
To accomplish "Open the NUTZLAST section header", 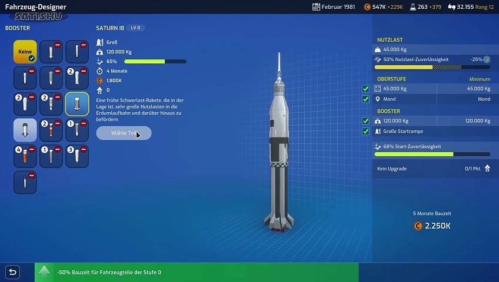I will coord(390,40).
